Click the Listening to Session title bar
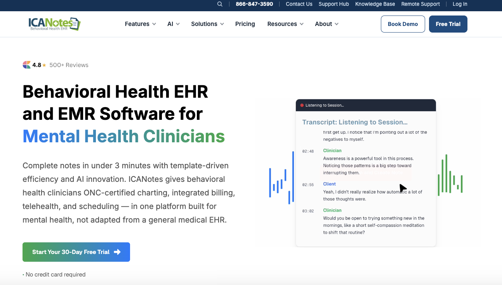502x285 pixels. pos(366,105)
